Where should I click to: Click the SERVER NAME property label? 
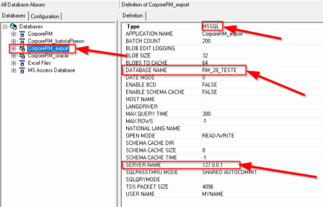[143, 165]
